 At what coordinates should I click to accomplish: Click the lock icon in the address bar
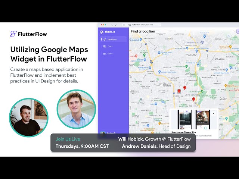point(124,25)
